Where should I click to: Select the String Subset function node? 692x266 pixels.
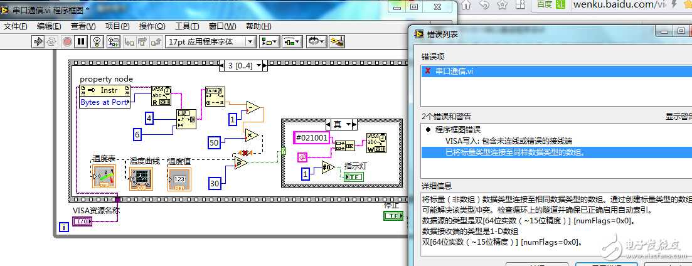[x=186, y=119]
